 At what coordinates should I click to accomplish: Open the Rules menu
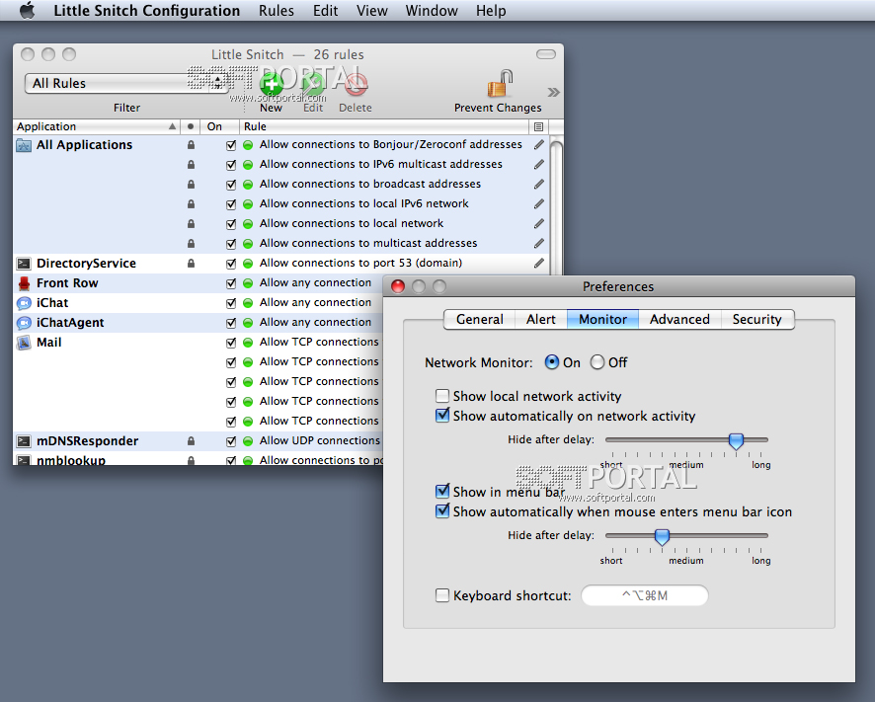277,11
